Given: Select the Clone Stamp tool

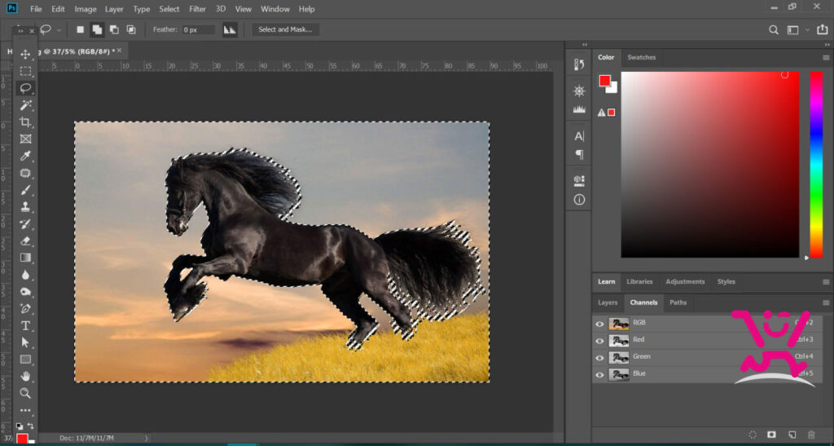Looking at the screenshot, I should click(x=25, y=207).
